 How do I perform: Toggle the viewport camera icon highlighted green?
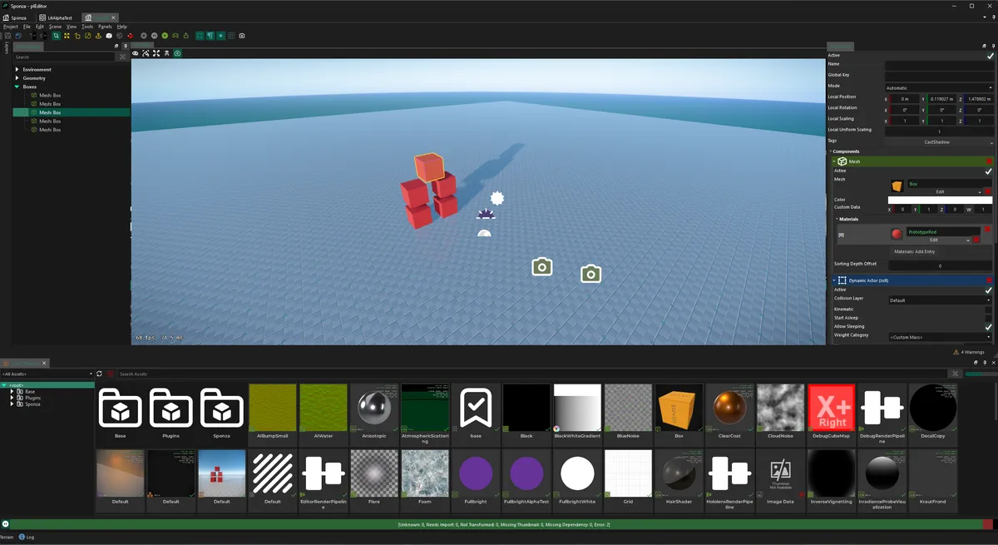pos(177,53)
